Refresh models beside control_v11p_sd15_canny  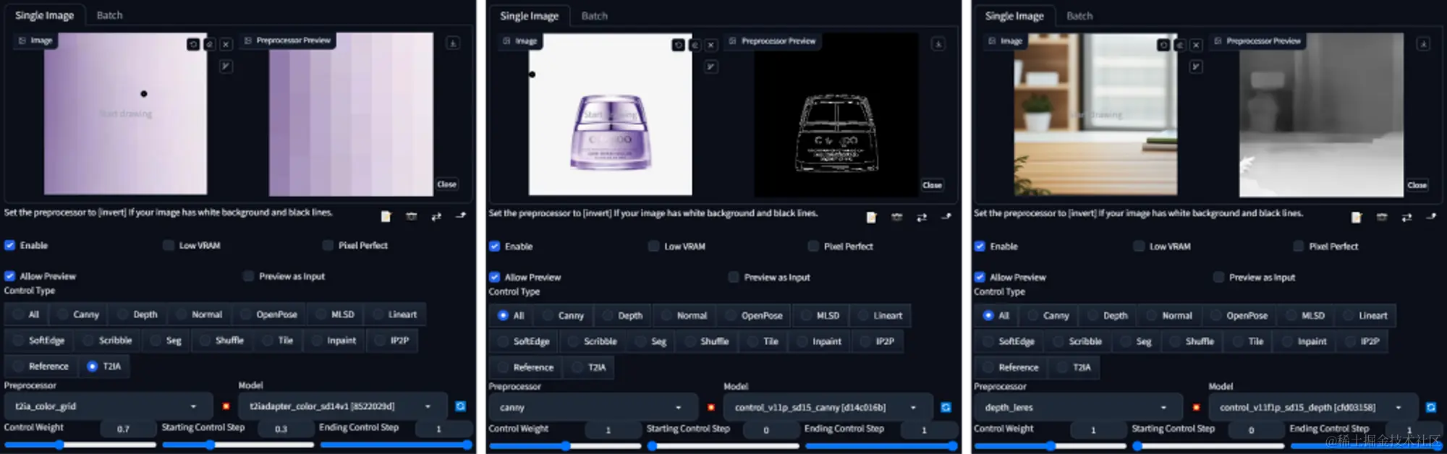pos(946,408)
